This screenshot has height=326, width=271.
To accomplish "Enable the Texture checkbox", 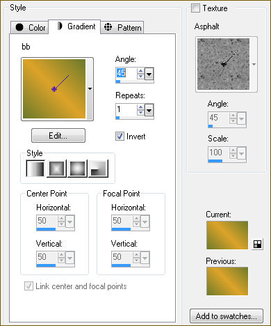I will pyautogui.click(x=195, y=8).
